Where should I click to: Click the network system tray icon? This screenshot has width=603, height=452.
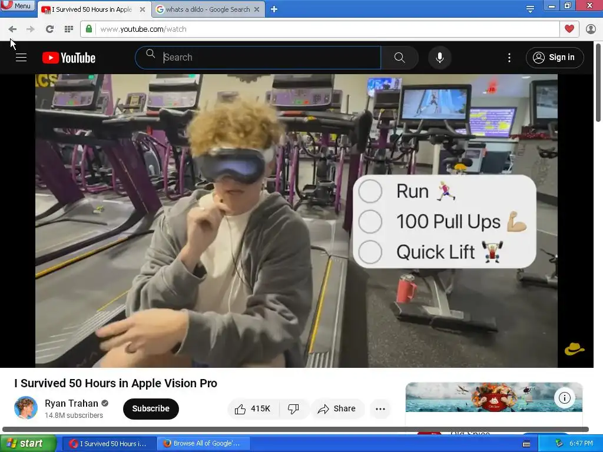[x=559, y=443]
